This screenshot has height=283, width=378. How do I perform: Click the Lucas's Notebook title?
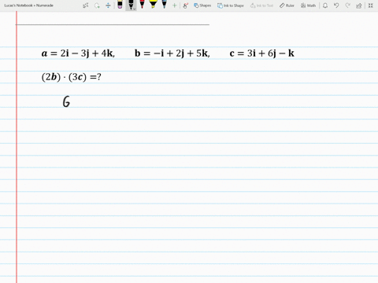coord(28,6)
